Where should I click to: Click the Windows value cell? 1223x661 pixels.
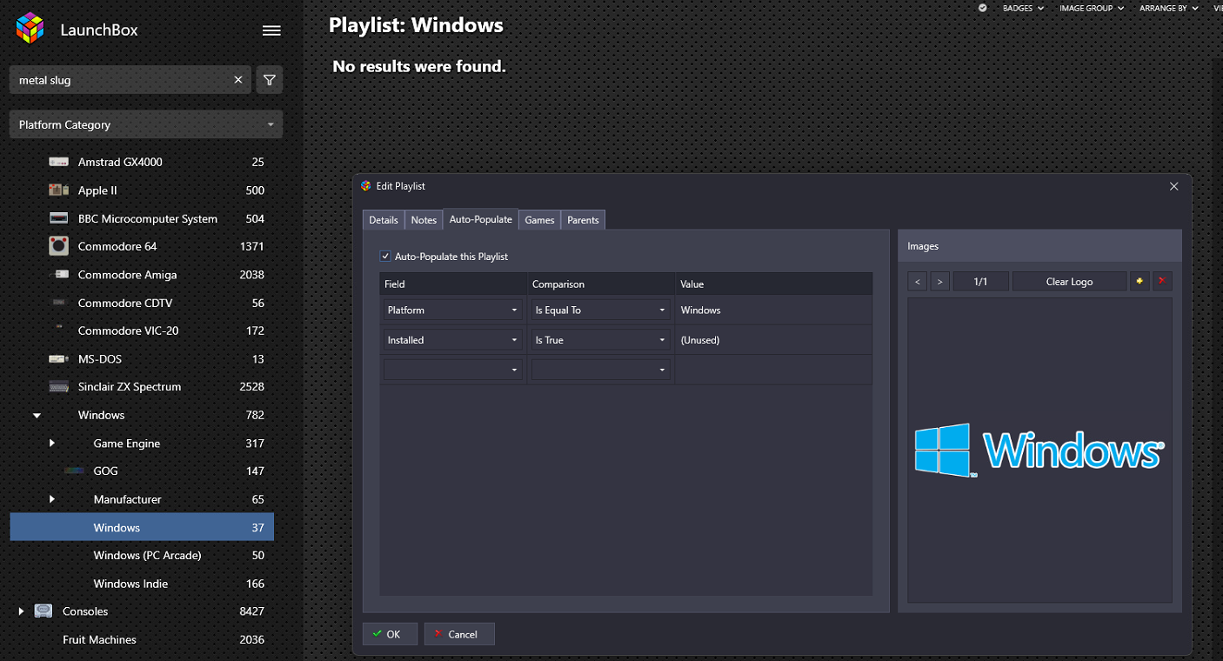(x=773, y=310)
